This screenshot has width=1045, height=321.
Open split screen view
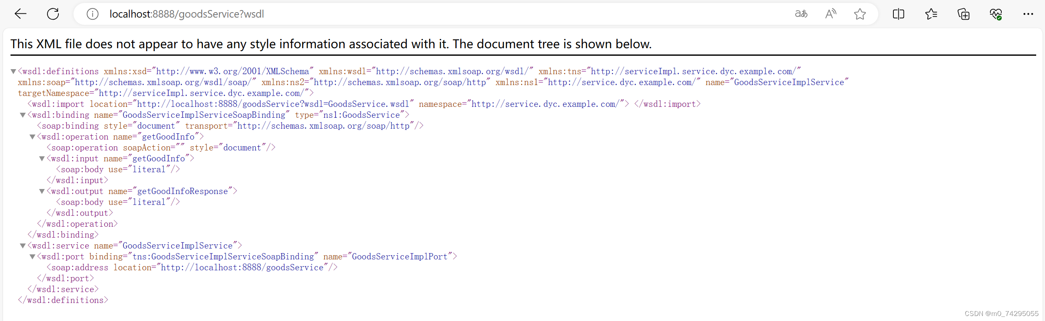[898, 14]
